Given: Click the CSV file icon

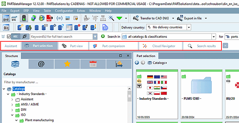Looking at the screenshot, I should pos(105,28).
